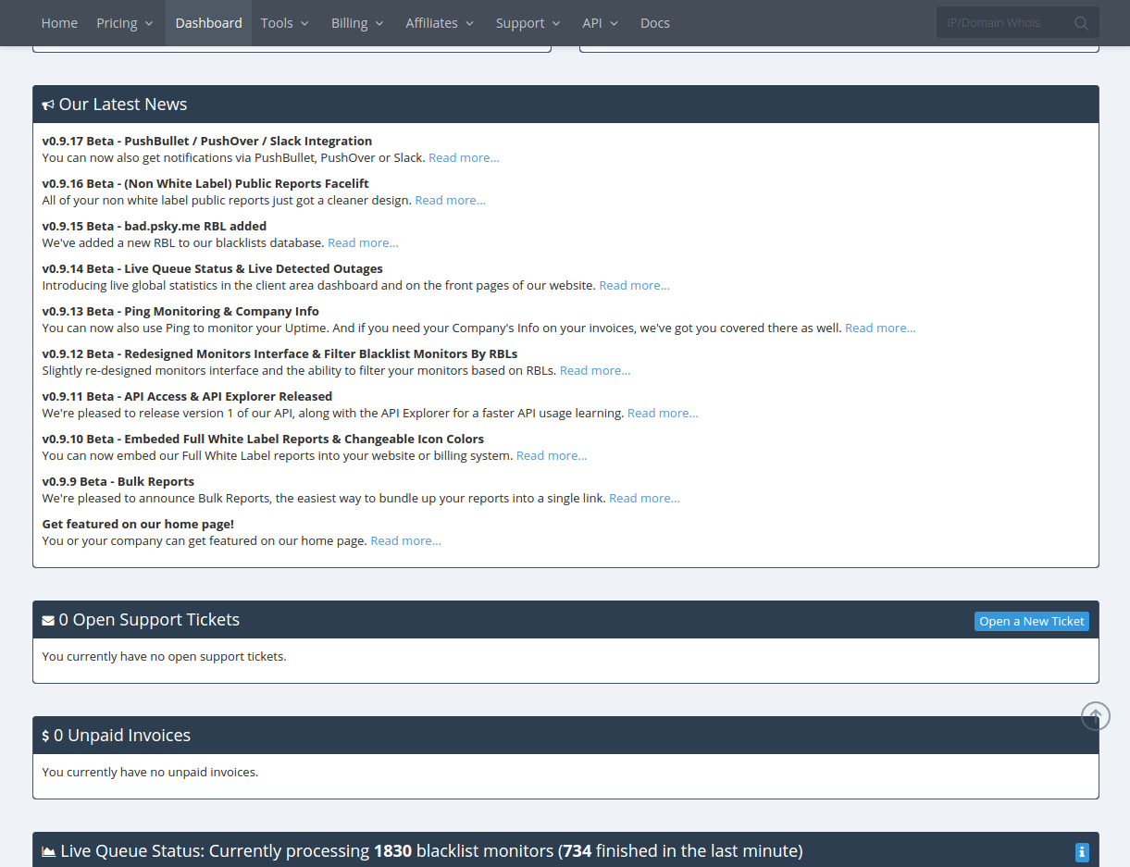
Task: Click the v0.9.13 Beta news headline
Action: click(180, 312)
